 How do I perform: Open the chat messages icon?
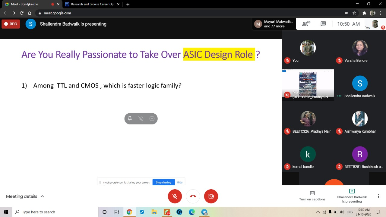click(x=323, y=24)
